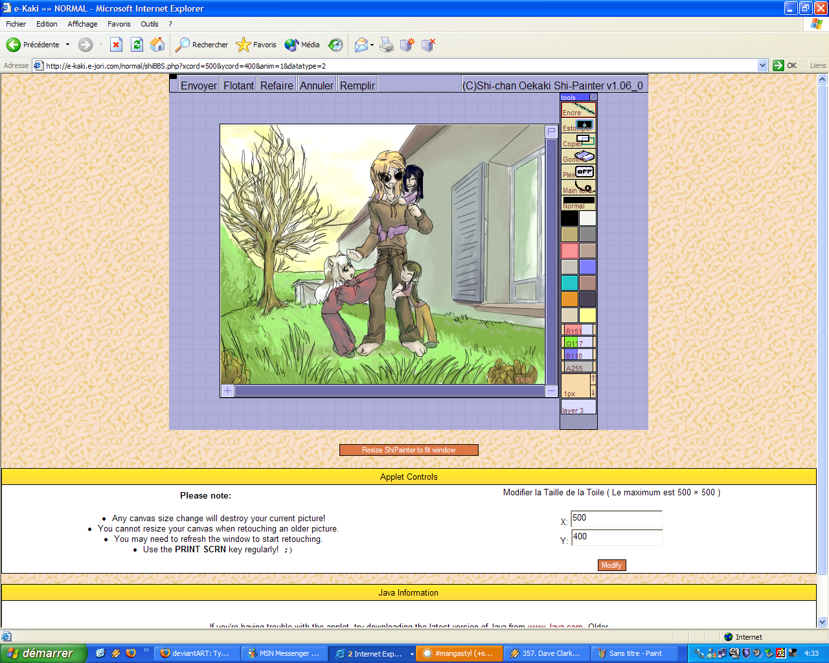Click the Y canvas height field
This screenshot has height=663, width=829.
pyautogui.click(x=617, y=537)
